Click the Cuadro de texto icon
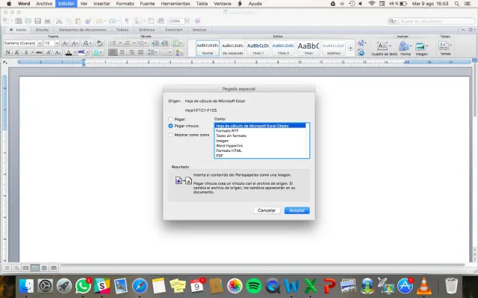The image size is (478, 298). coord(382,46)
